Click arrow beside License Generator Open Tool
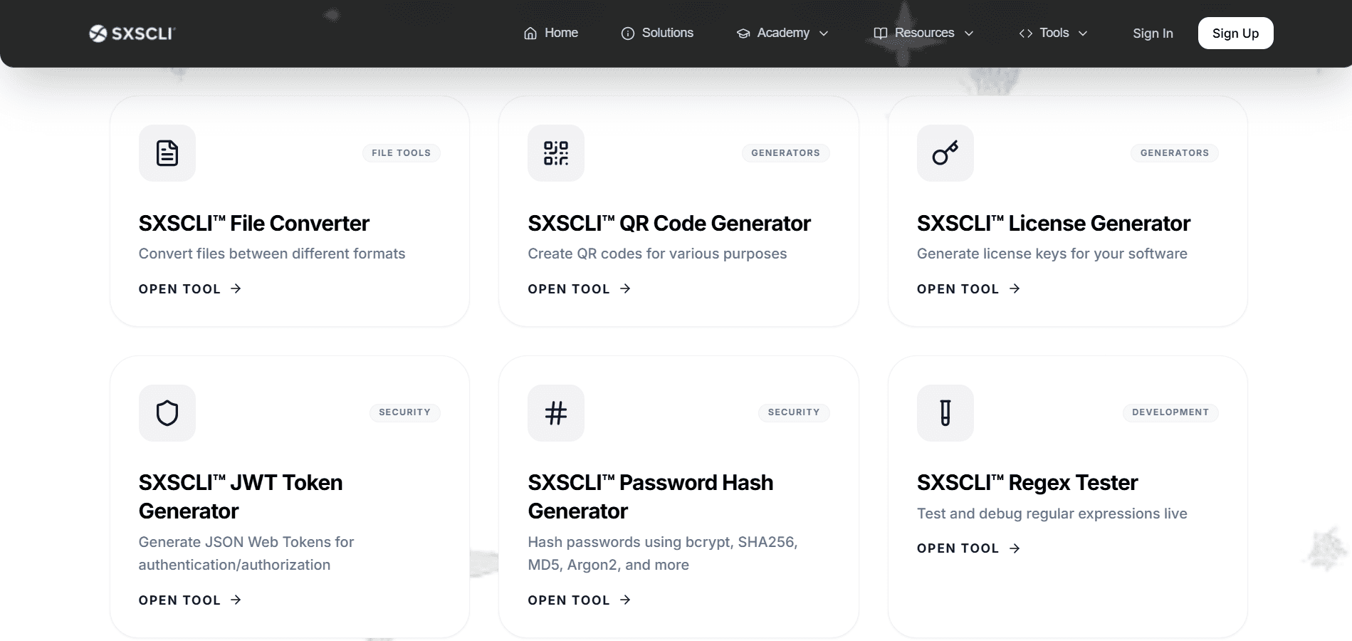The image size is (1352, 641). pyautogui.click(x=1015, y=288)
